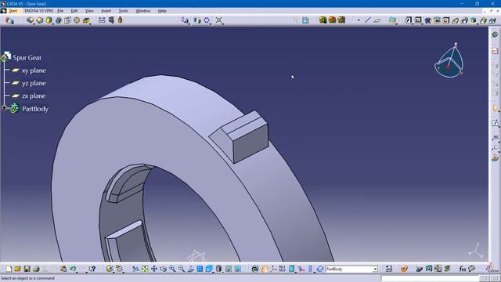Click the Point tool icon in top toolbar
The width and height of the screenshot is (501, 282).
[x=359, y=20]
